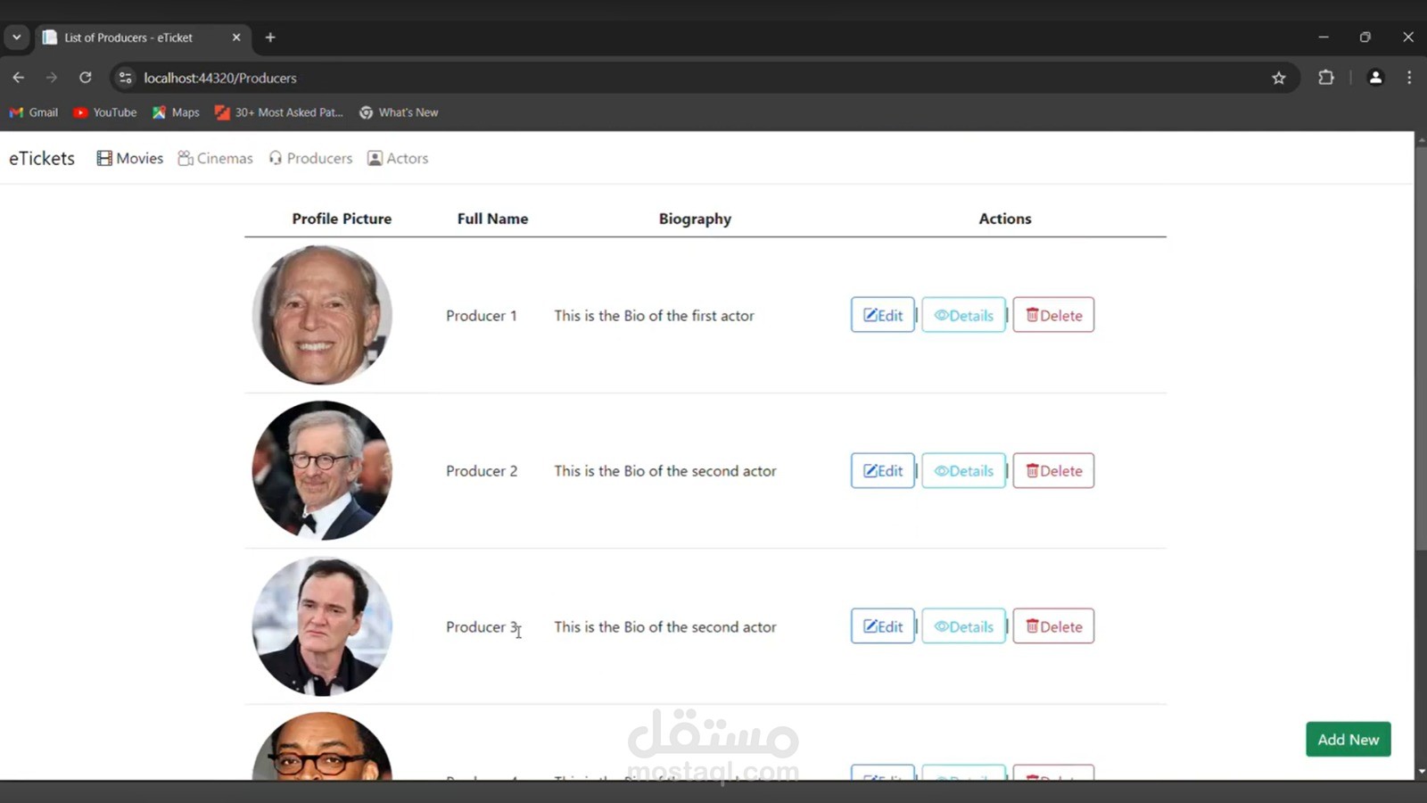Go back with the browser back arrow
Viewport: 1427px width, 803px height.
pyautogui.click(x=19, y=78)
